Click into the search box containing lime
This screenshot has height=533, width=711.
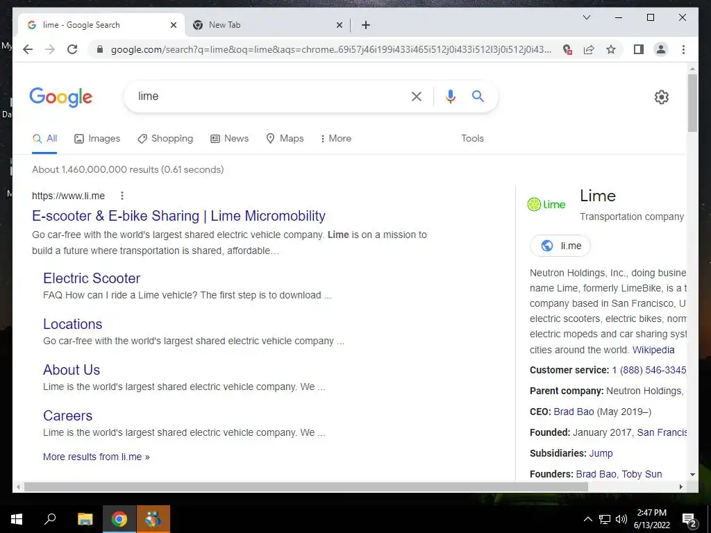pos(267,96)
